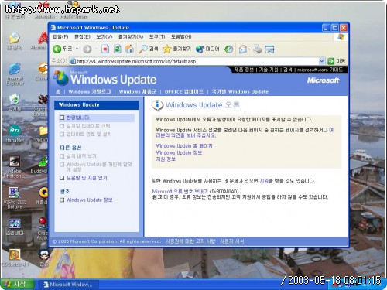Open 지원 정보 link
387x290 pixels.
pos(166,159)
